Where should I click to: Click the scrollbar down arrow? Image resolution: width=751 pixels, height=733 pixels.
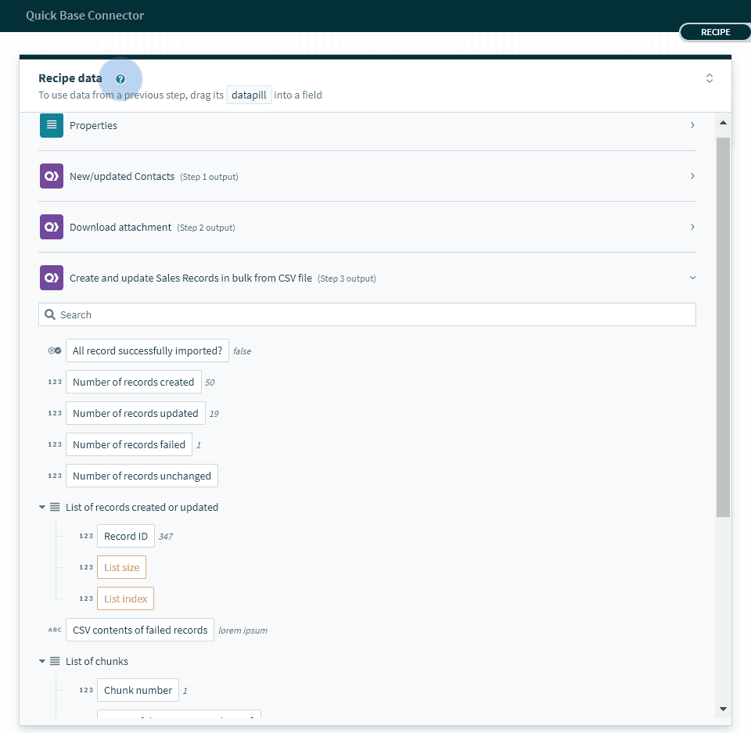(x=723, y=709)
